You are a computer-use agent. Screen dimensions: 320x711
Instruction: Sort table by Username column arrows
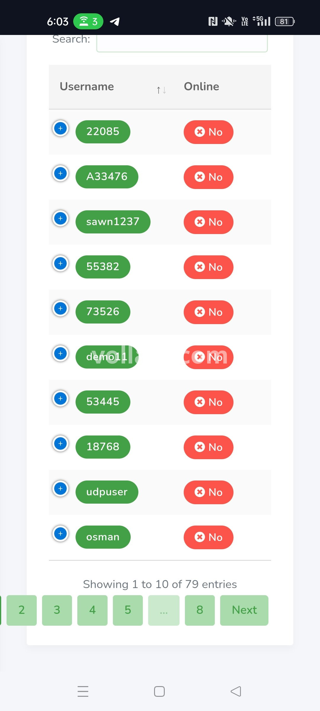pyautogui.click(x=161, y=90)
